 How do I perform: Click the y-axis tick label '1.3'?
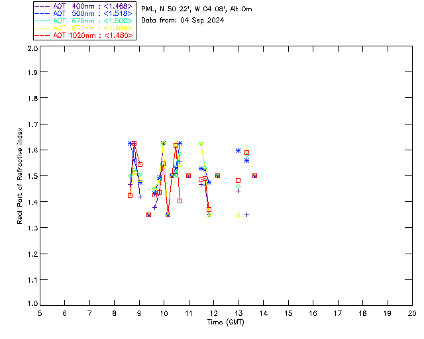click(x=32, y=228)
